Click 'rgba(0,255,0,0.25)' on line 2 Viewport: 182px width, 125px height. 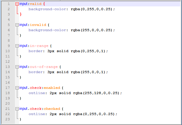pyautogui.click(x=91, y=9)
